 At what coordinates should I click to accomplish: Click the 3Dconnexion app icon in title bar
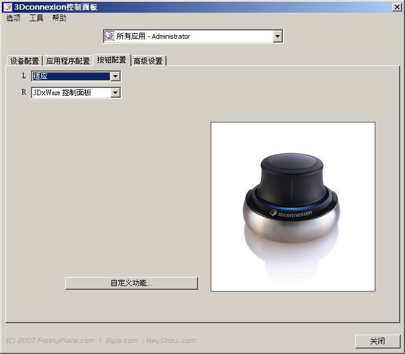click(7, 7)
